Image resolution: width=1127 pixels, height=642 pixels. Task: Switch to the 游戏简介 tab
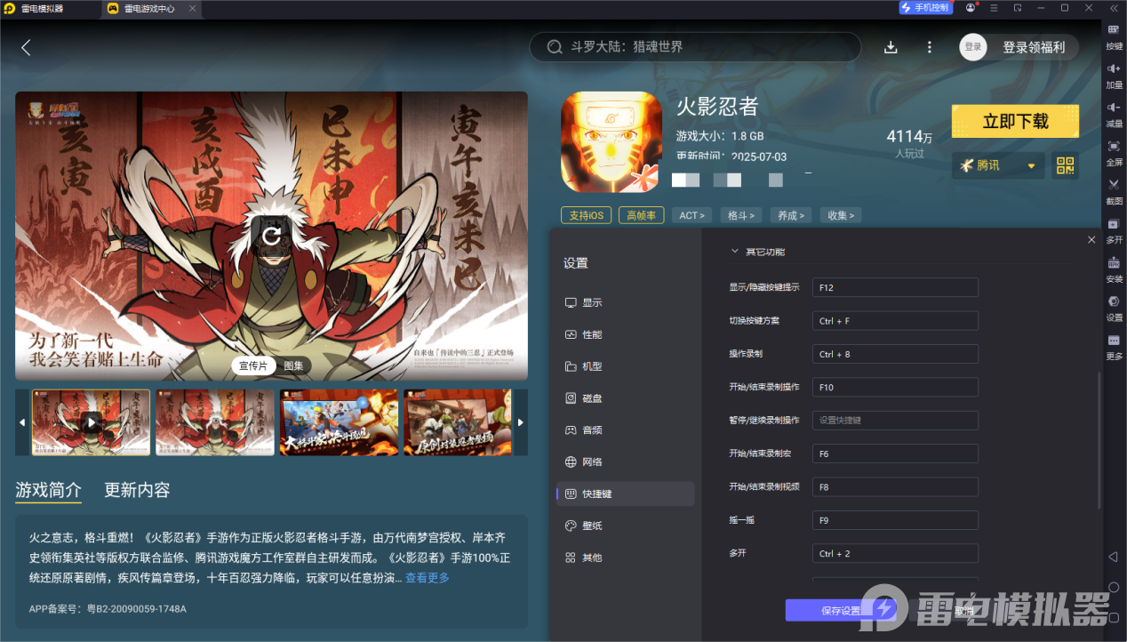point(48,490)
